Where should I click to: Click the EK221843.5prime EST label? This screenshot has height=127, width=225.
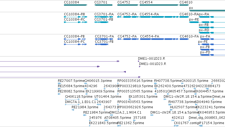click(103, 123)
